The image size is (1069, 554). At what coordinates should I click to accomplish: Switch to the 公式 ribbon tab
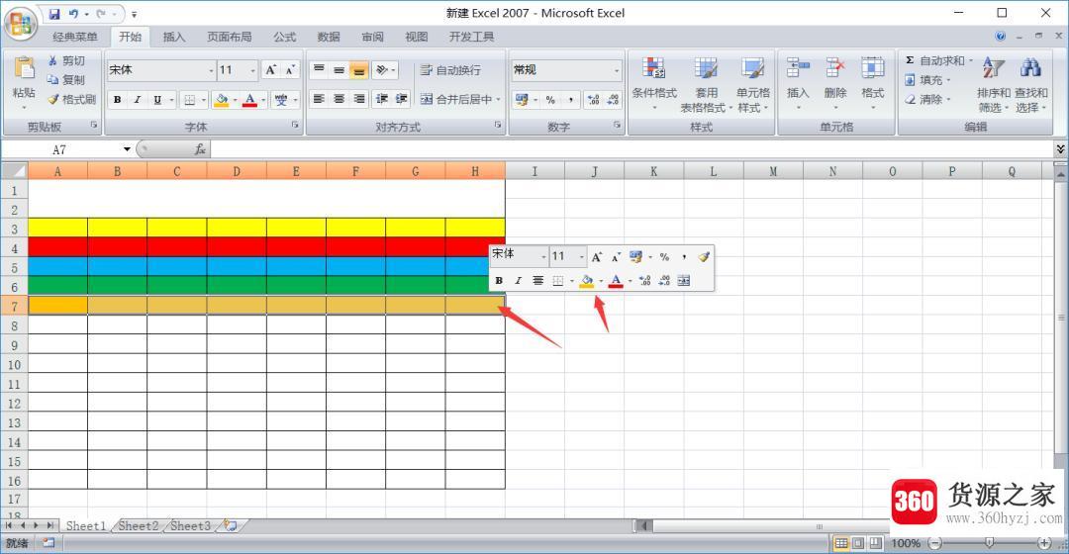[x=284, y=37]
